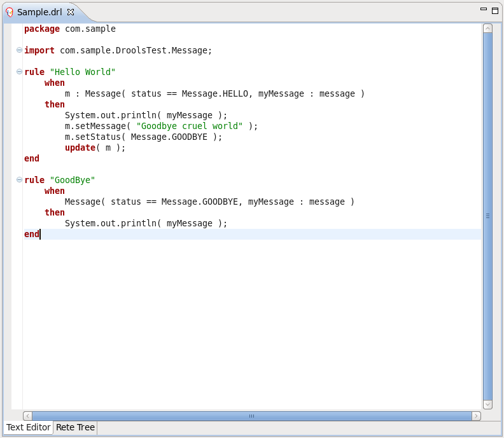Viewport: 504px width, 438px height.
Task: Click the horizontal scrollbar left arrow
Action: (27, 416)
